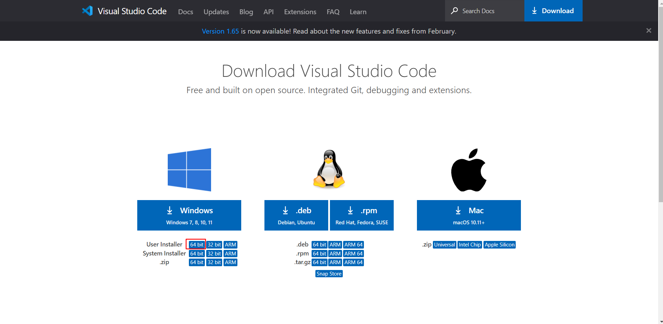Screen dimensions: 663x324
Task: Download Linux .deb 64 bit package
Action: click(x=319, y=244)
